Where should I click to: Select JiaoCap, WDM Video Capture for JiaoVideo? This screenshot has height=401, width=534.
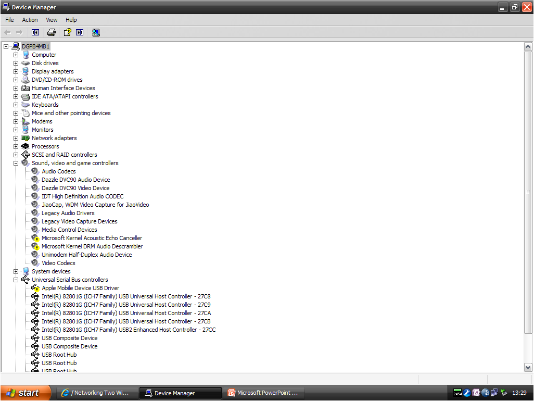95,205
